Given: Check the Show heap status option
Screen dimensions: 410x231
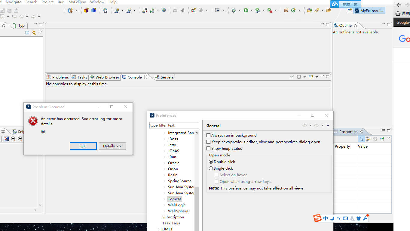Looking at the screenshot, I should coord(209,149).
